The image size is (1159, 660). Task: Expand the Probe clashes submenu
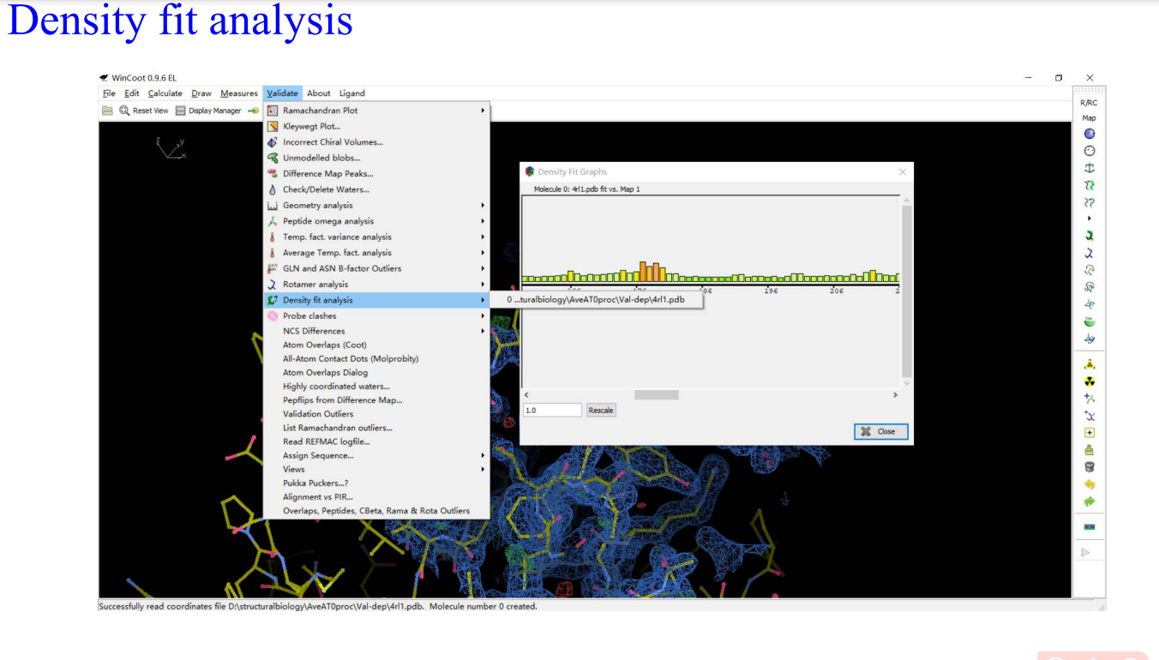pyautogui.click(x=376, y=315)
